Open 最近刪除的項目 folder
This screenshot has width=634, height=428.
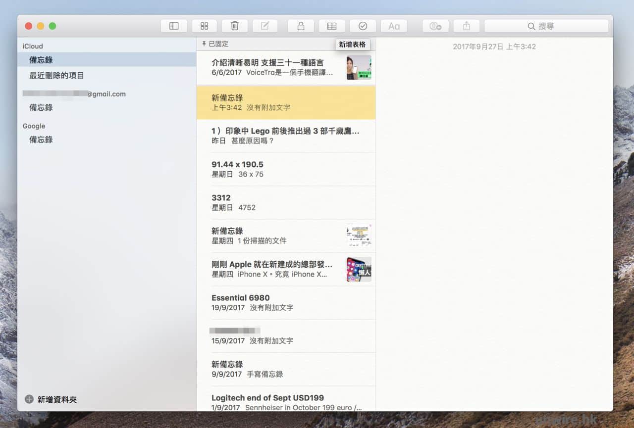tap(57, 76)
